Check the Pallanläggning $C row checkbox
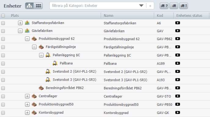Image resolution: width=210 pixels, height=117 pixels. coord(3,55)
